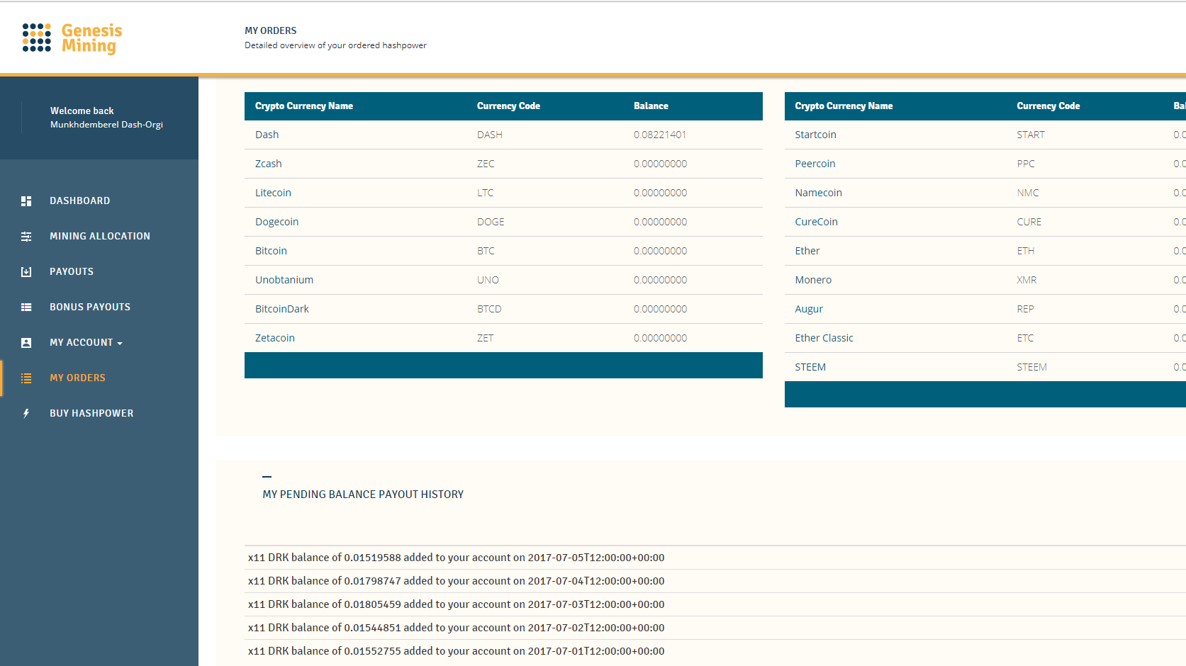Open the Dashboard page
1186x666 pixels.
[x=80, y=201]
